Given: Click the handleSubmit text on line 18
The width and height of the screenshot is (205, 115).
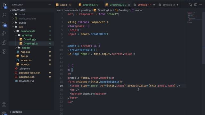Looking at the screenshot, I should point(110,82).
